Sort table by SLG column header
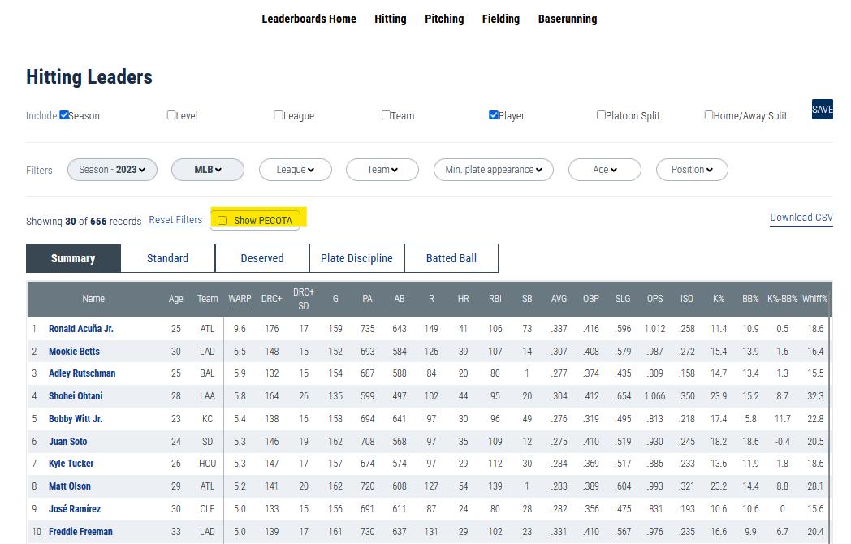The height and width of the screenshot is (544, 851). (x=623, y=299)
